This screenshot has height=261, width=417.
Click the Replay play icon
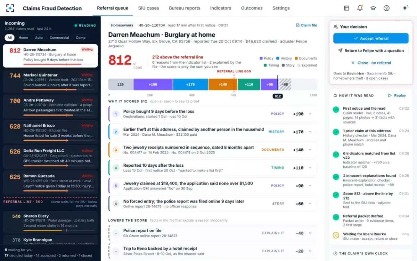click(390, 95)
